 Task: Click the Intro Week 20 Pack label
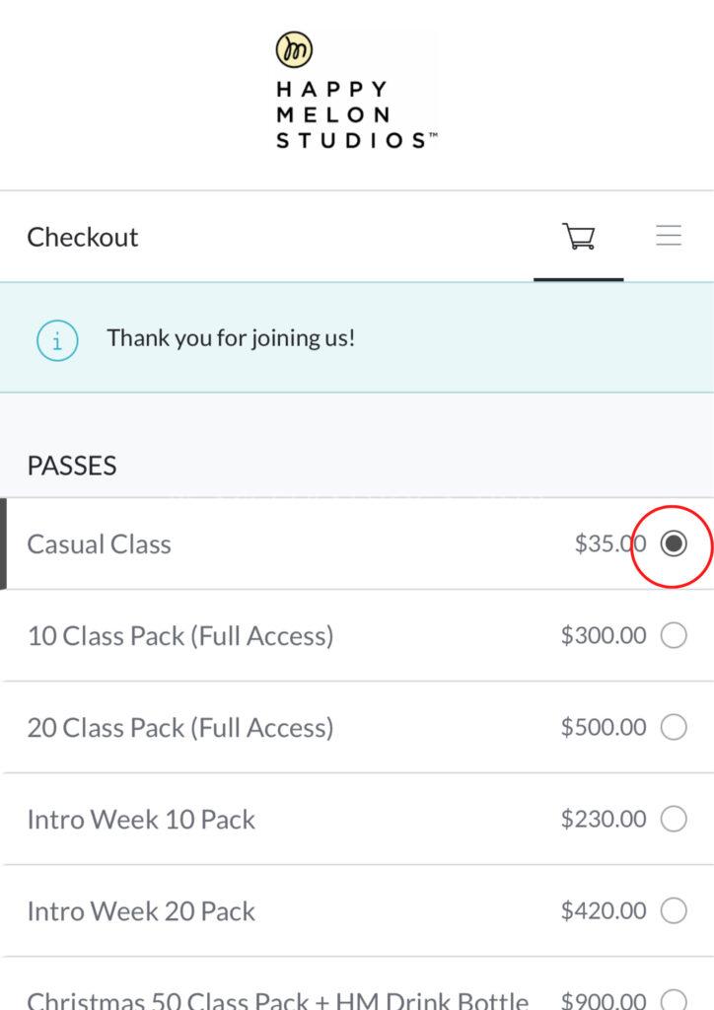point(141,911)
